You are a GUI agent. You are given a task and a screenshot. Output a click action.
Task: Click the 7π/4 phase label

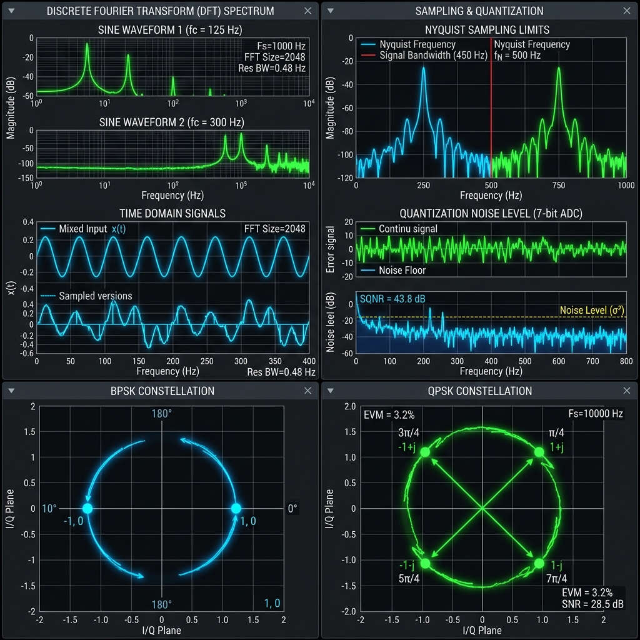556,578
